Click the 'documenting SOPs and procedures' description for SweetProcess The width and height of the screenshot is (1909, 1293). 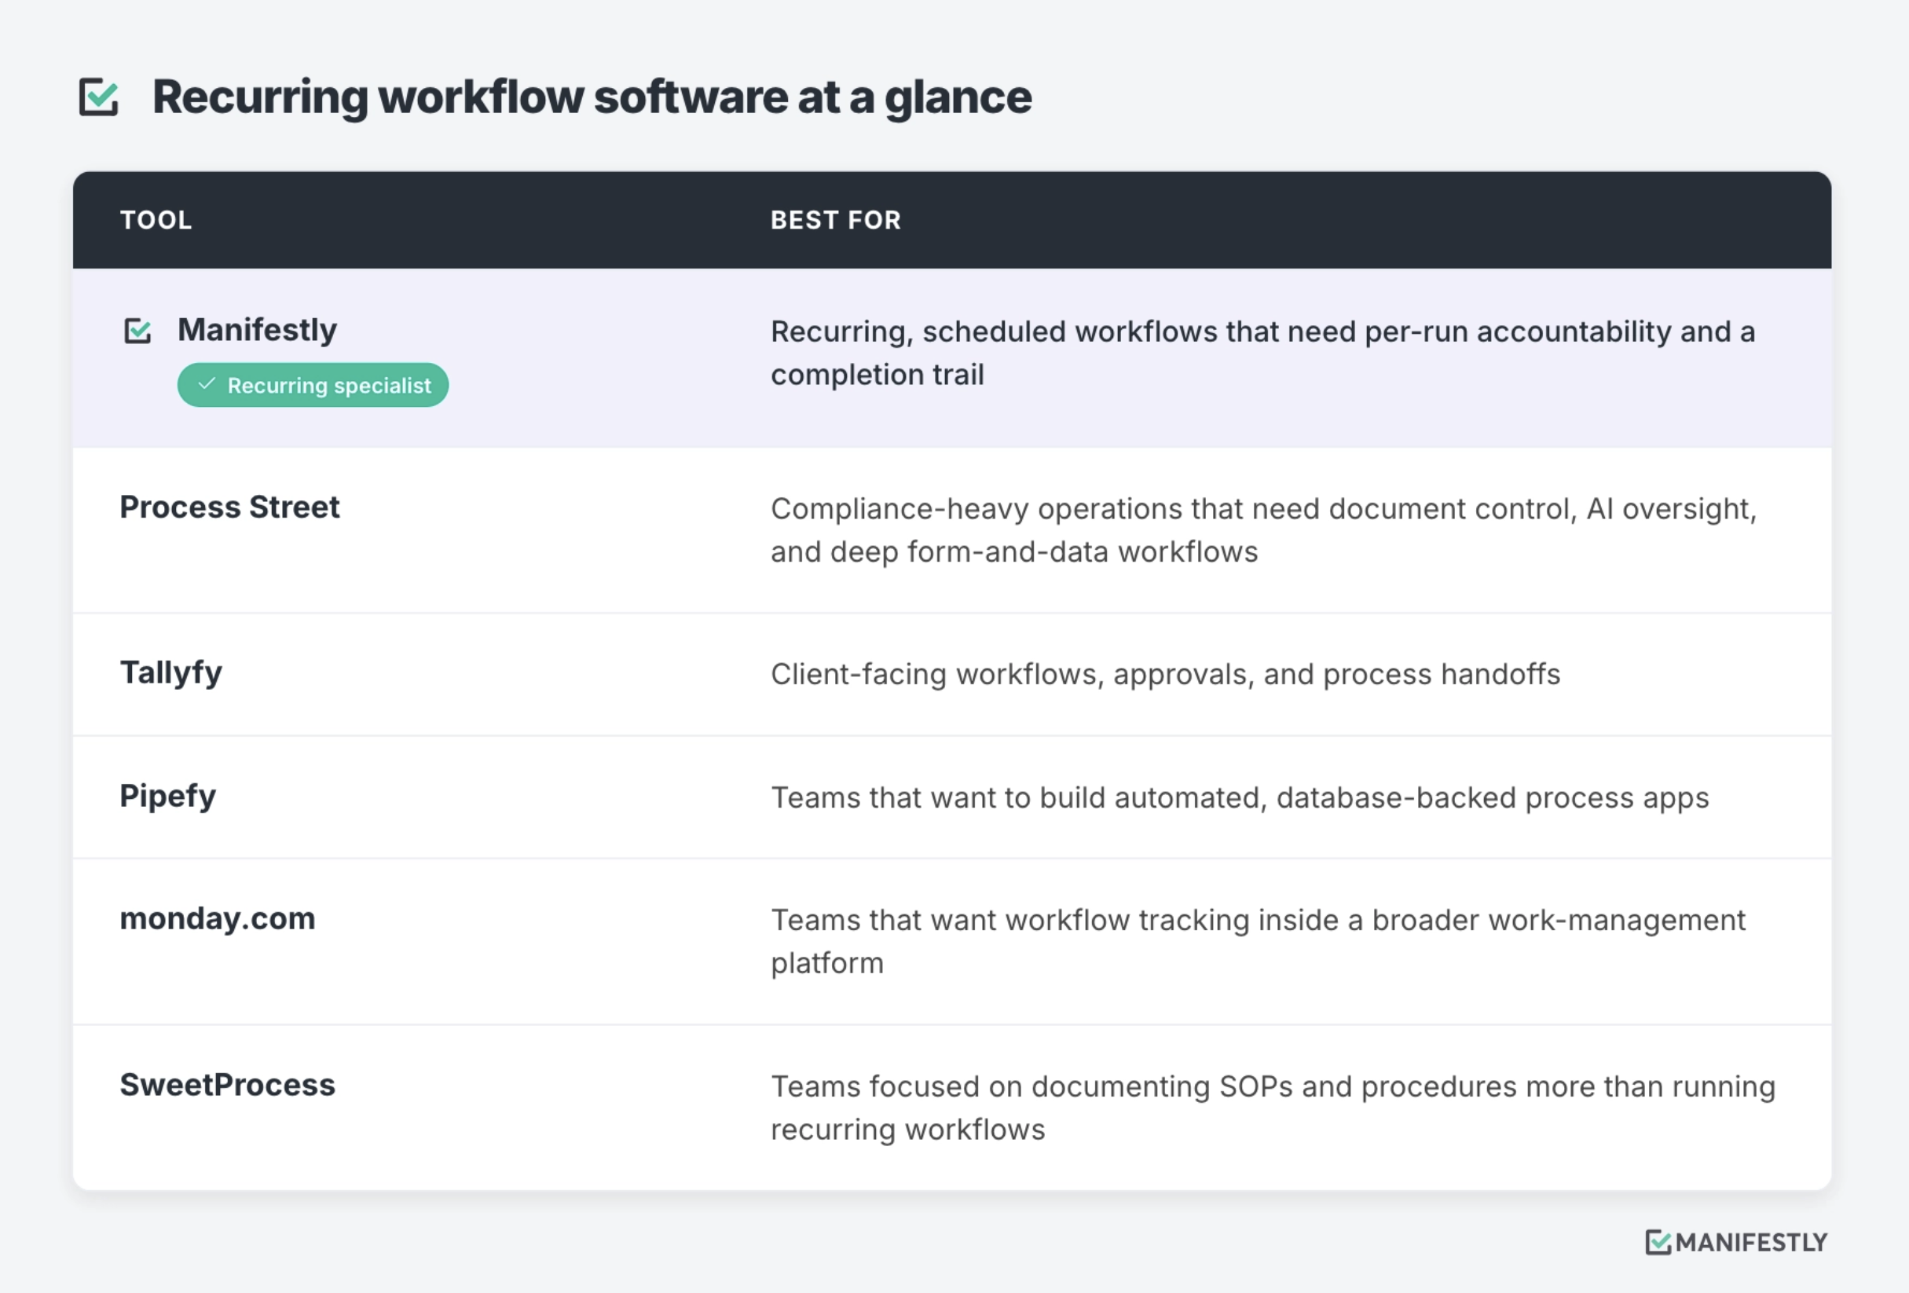click(1273, 1108)
